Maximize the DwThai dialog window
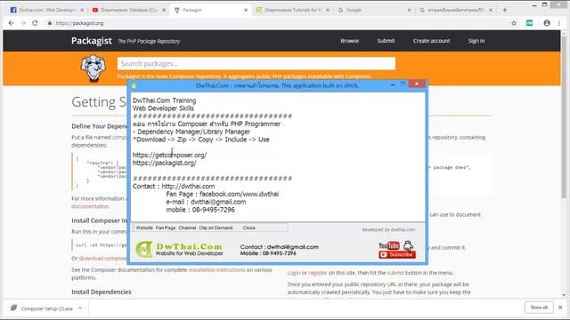The image size is (570, 320). tap(403, 84)
